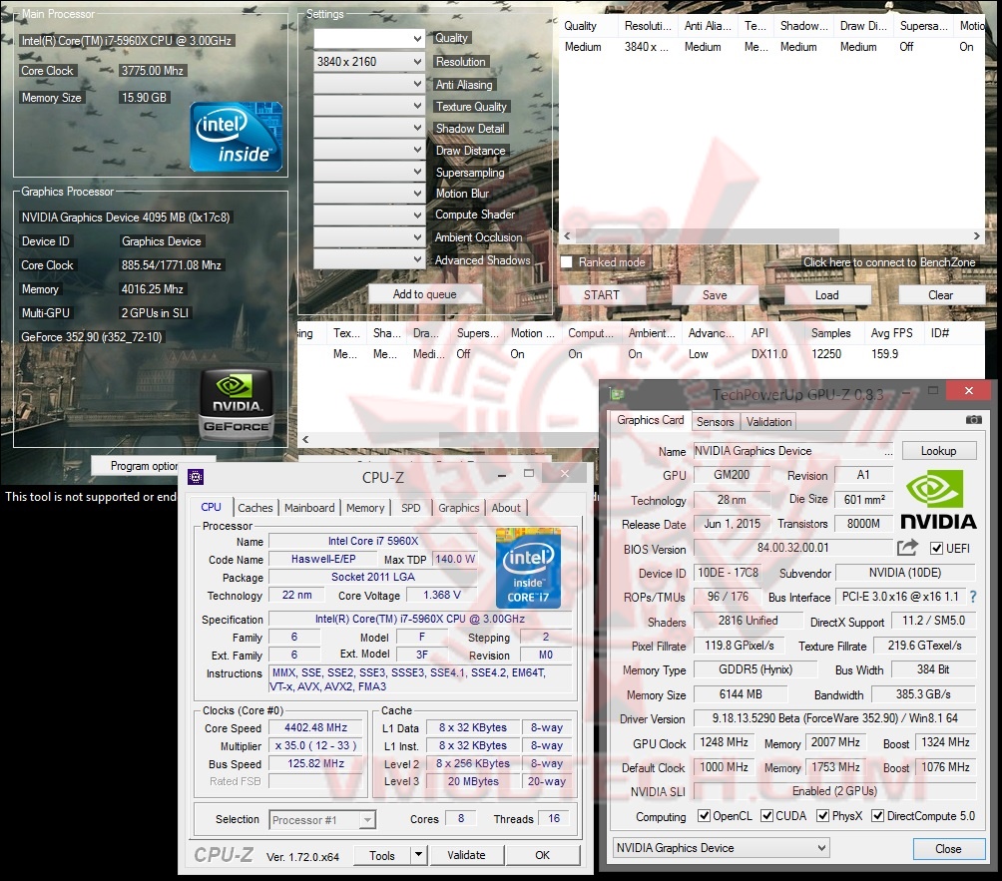This screenshot has height=881, width=1002.
Task: Switch to the CPU-Z SPD tab
Action: tap(411, 508)
